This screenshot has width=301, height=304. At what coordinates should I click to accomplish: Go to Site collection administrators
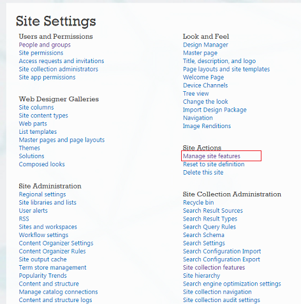[59, 69]
